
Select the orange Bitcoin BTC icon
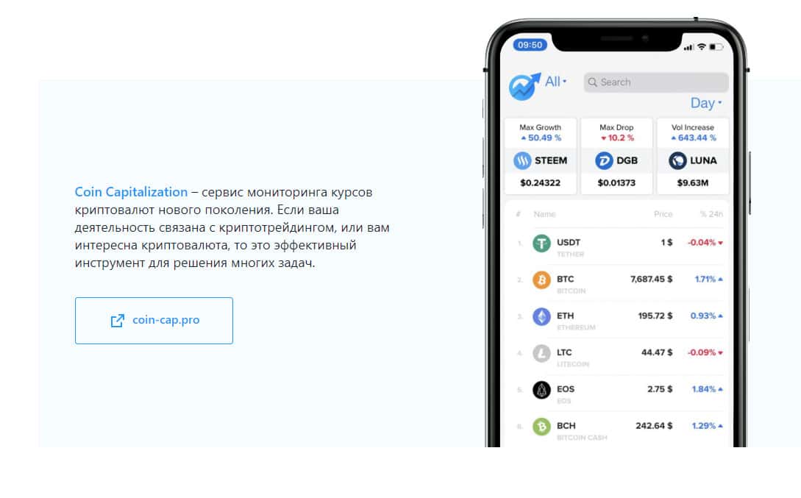[x=541, y=280]
